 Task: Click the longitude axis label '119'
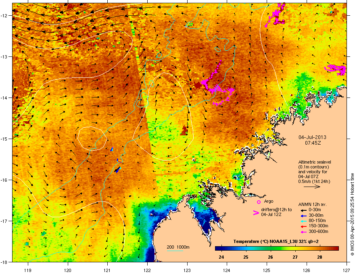point(28,270)
